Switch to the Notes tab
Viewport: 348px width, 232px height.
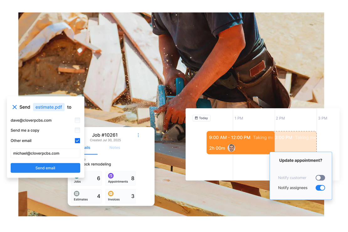pos(115,148)
